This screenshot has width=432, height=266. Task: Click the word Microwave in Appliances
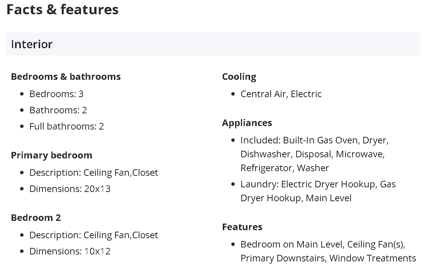point(359,154)
